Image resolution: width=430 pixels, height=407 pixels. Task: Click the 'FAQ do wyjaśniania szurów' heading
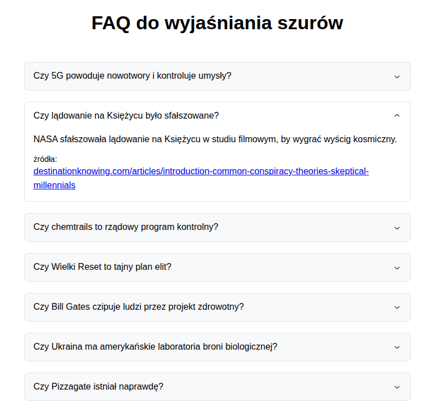click(x=217, y=24)
